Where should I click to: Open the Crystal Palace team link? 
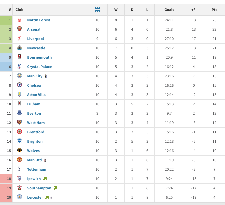[39, 67]
